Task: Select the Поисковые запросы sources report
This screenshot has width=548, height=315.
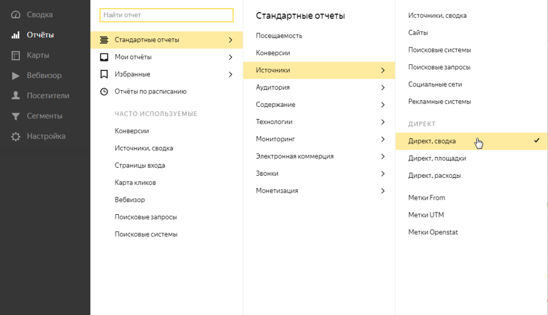Action: tap(439, 67)
